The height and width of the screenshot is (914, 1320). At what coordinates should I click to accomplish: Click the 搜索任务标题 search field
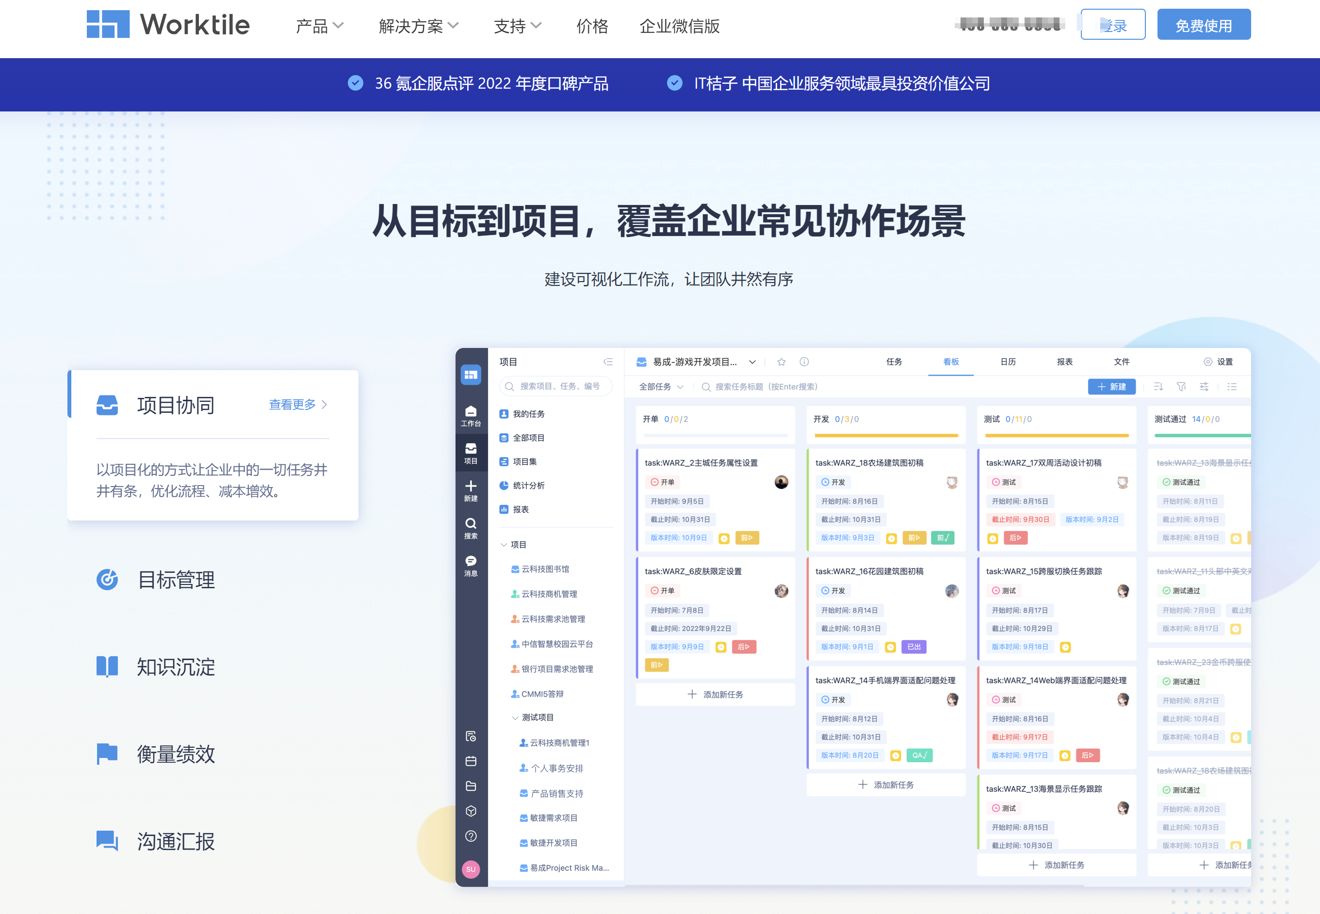760,387
